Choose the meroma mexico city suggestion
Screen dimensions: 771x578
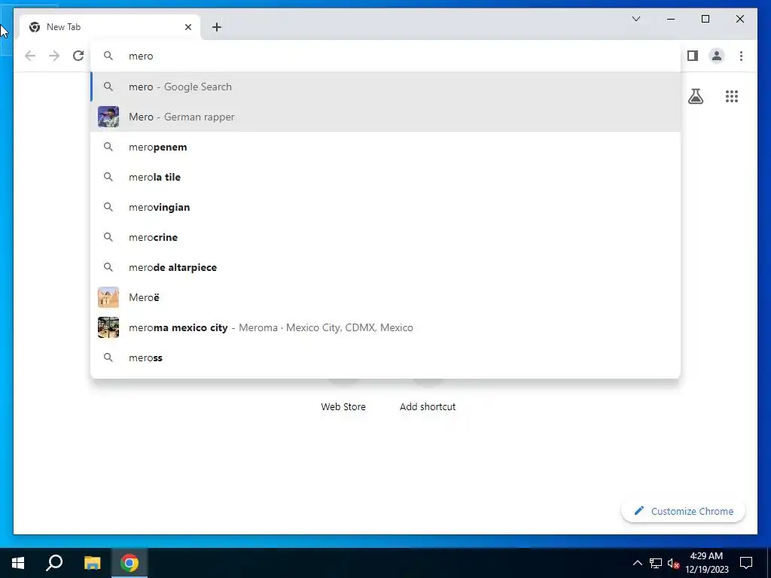[x=385, y=327]
